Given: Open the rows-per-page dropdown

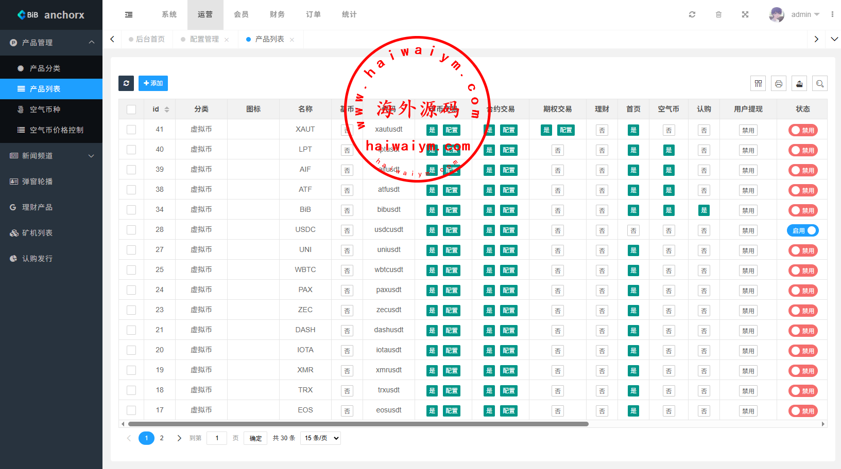Looking at the screenshot, I should [321, 438].
